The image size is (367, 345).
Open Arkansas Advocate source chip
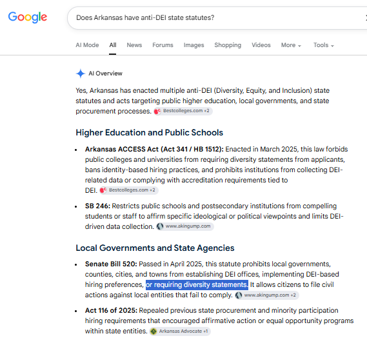180,331
